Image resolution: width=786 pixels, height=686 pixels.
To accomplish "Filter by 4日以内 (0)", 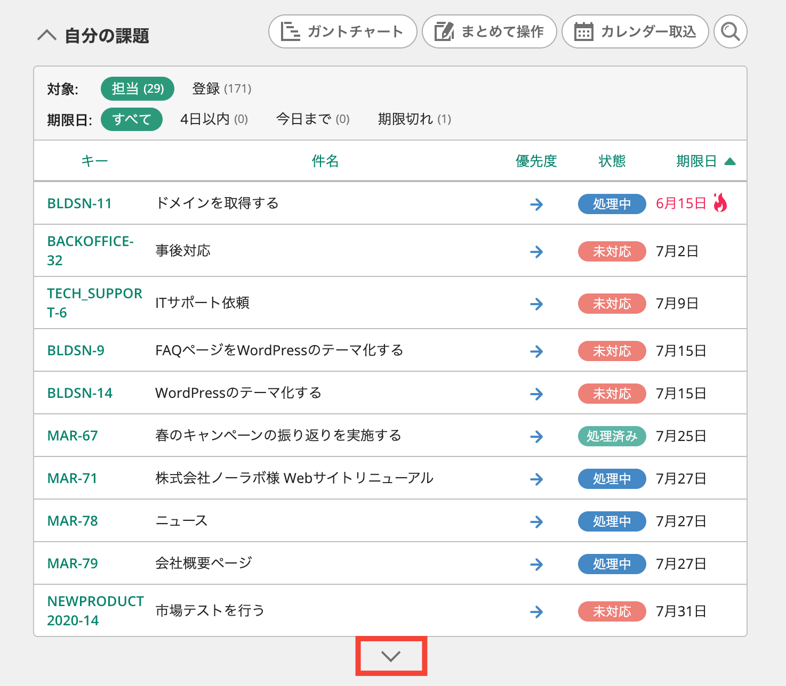I will point(214,119).
